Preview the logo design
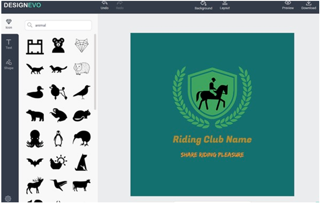Viewport: 321px width, 205px height. pyautogui.click(x=288, y=6)
